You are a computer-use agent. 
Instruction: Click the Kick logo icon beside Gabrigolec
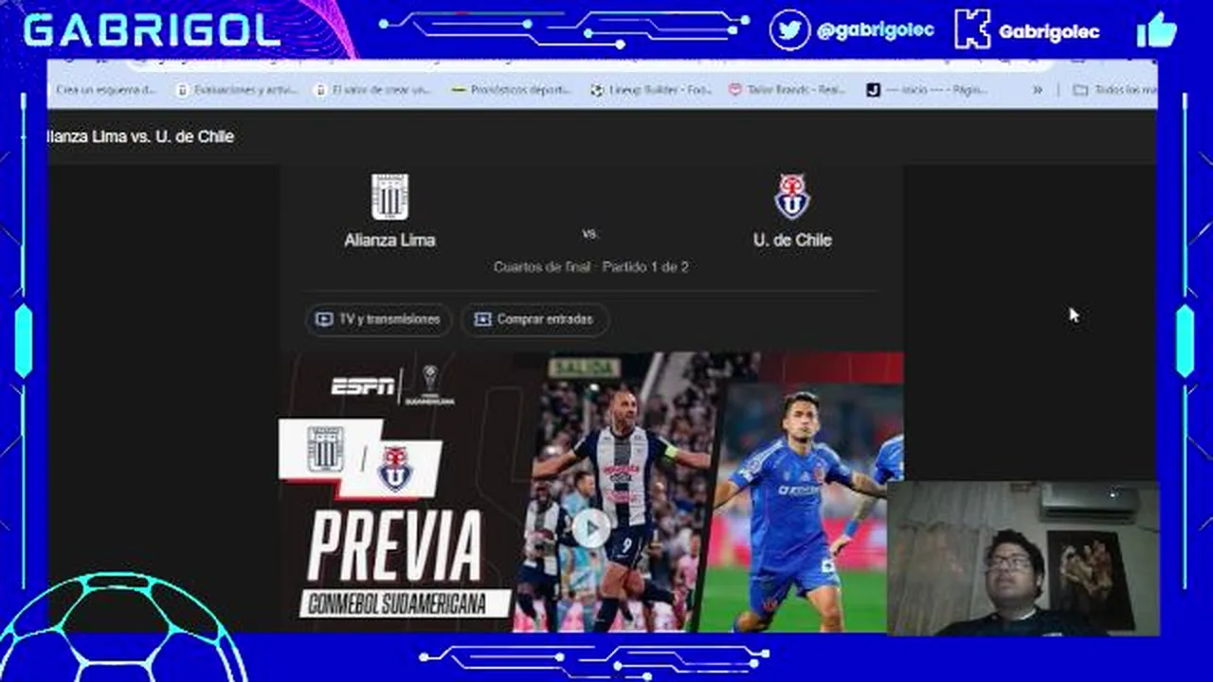coord(972,29)
